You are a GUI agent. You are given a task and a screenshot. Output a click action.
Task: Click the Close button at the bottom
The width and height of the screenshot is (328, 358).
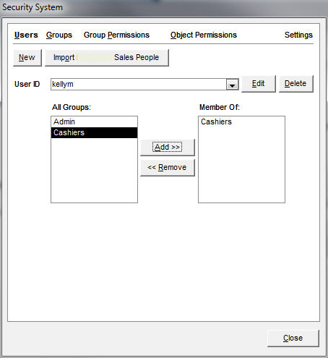[x=293, y=338]
